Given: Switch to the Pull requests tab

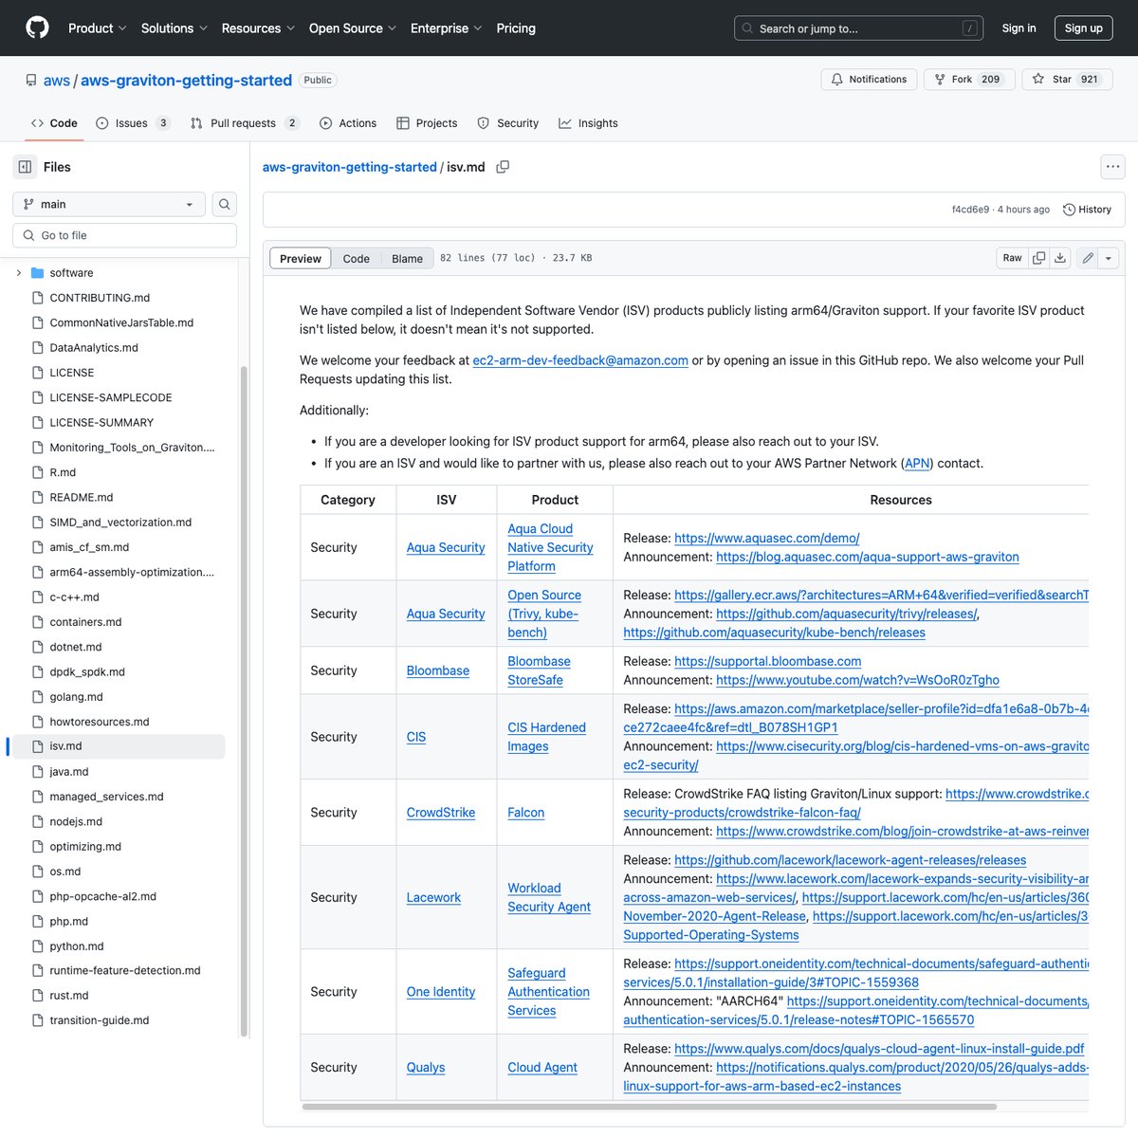Looking at the screenshot, I should click(245, 123).
